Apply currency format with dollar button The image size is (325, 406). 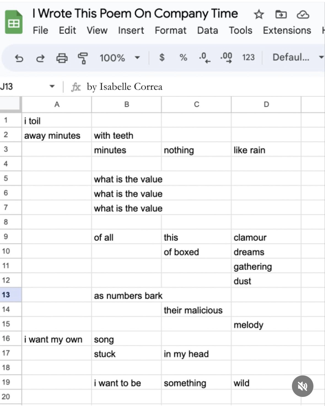162,58
